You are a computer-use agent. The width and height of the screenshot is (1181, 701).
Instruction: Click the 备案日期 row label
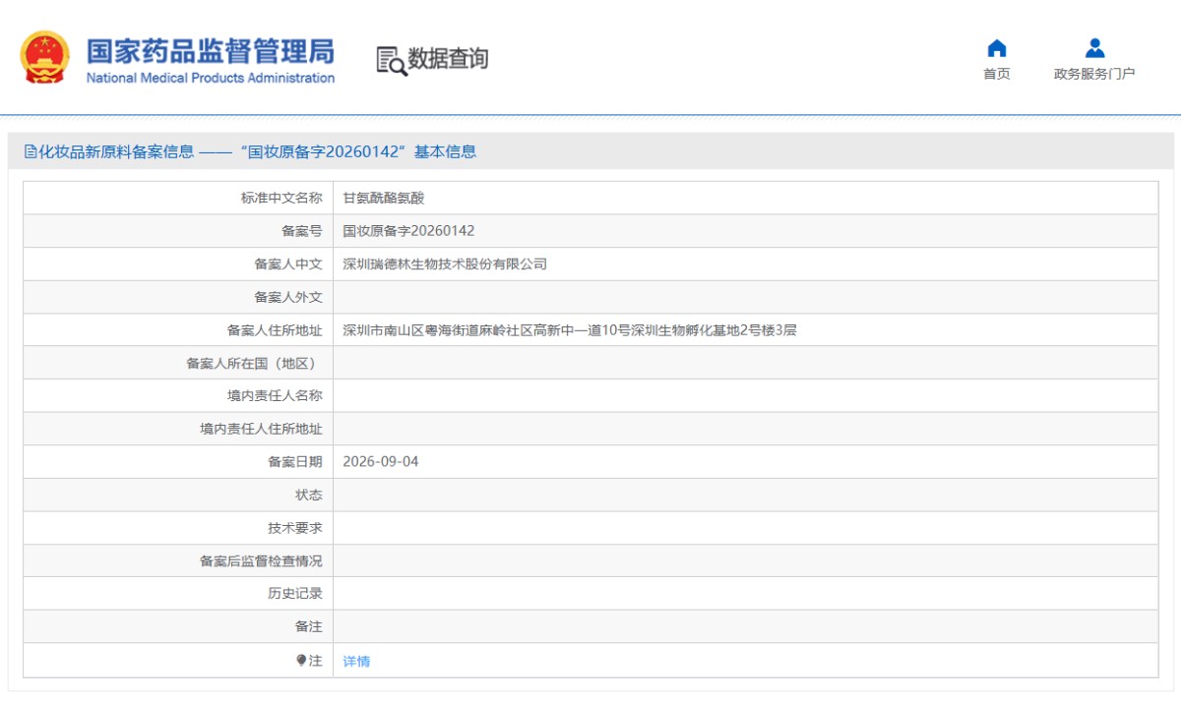295,461
